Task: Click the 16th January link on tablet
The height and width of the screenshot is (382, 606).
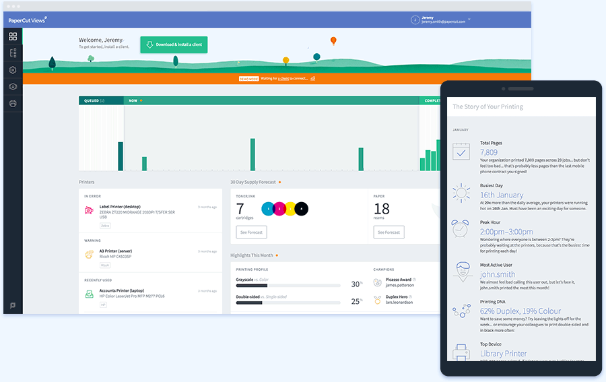Action: tap(502, 195)
